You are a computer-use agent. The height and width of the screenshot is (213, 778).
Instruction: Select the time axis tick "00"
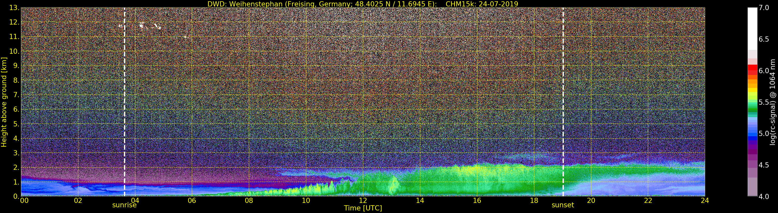(x=24, y=201)
